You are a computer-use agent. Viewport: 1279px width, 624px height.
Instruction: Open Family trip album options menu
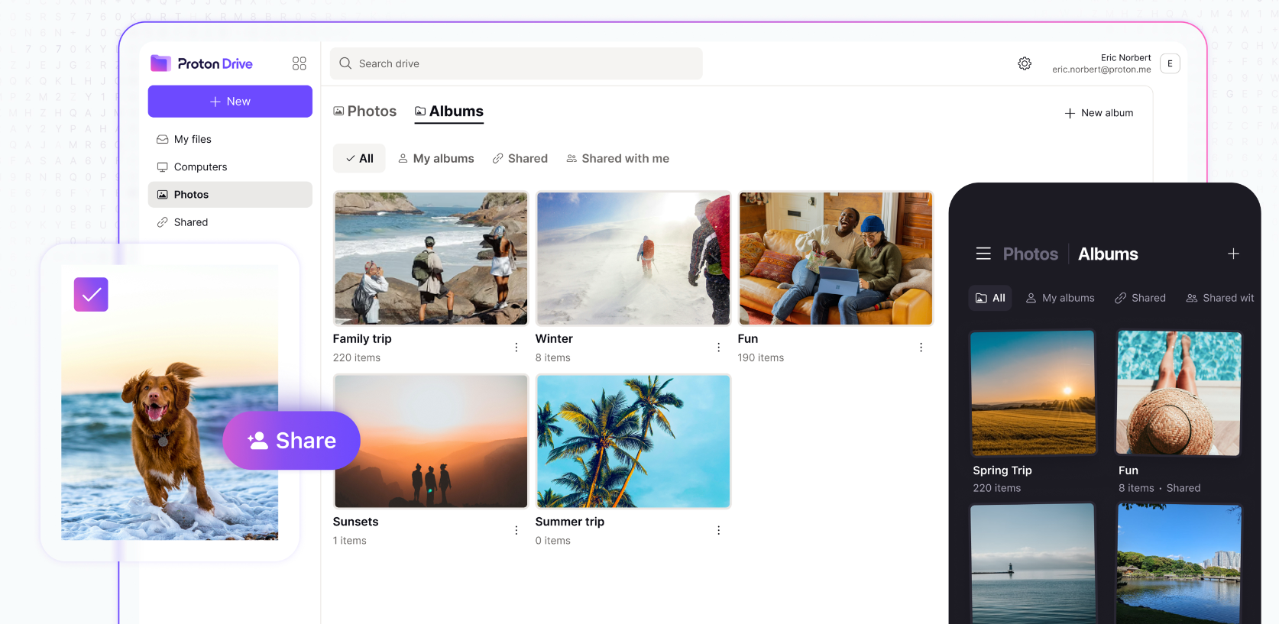click(x=516, y=348)
